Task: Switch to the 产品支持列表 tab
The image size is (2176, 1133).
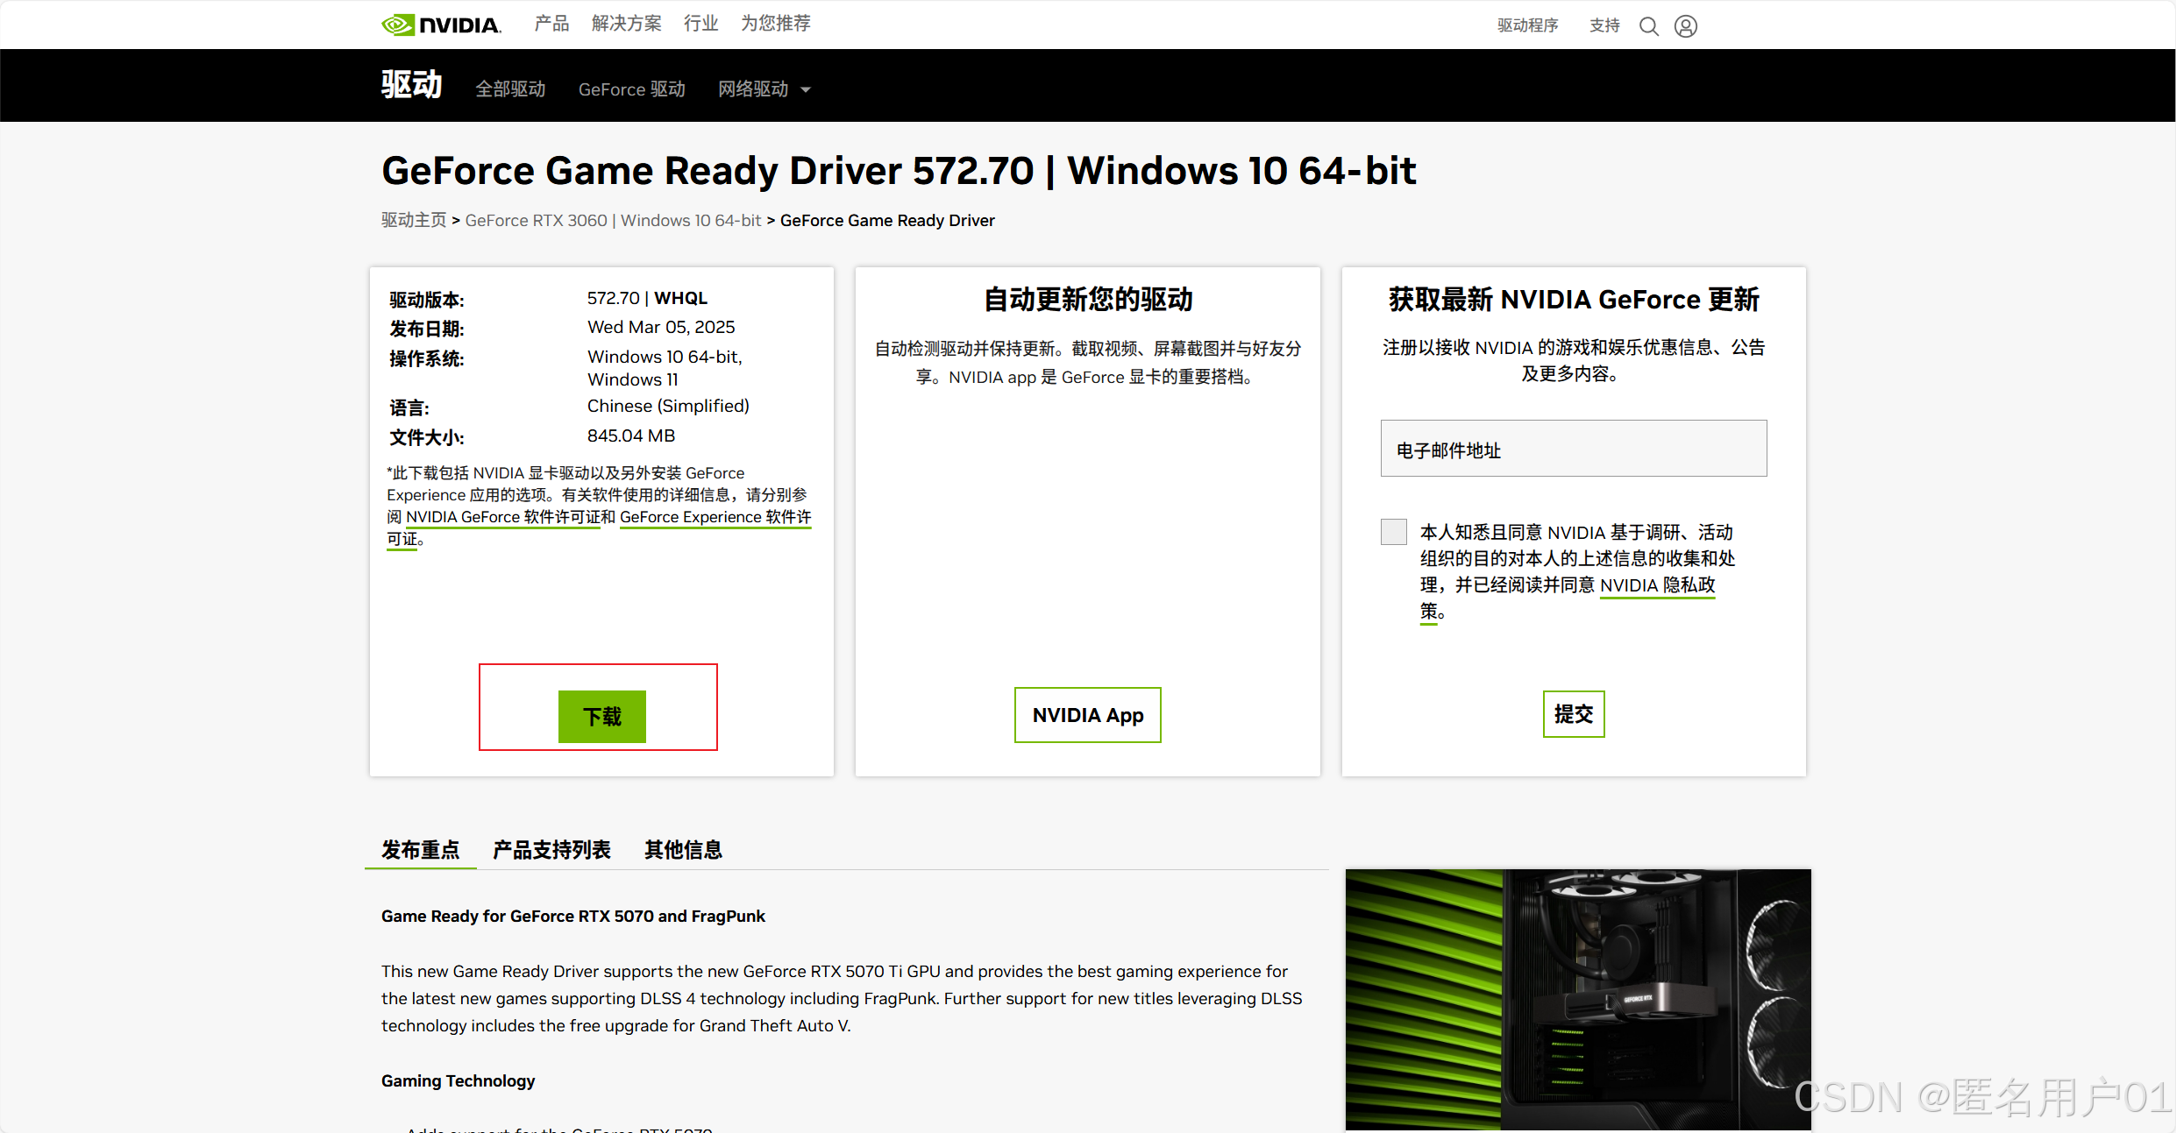Action: [x=551, y=849]
